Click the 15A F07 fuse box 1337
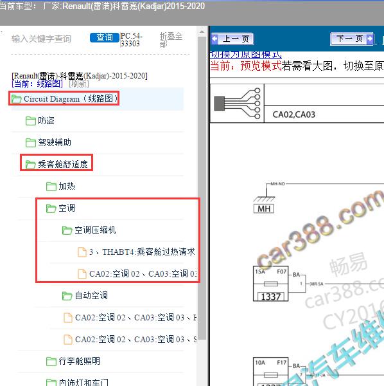The width and height of the screenshot is (384, 386). click(270, 284)
